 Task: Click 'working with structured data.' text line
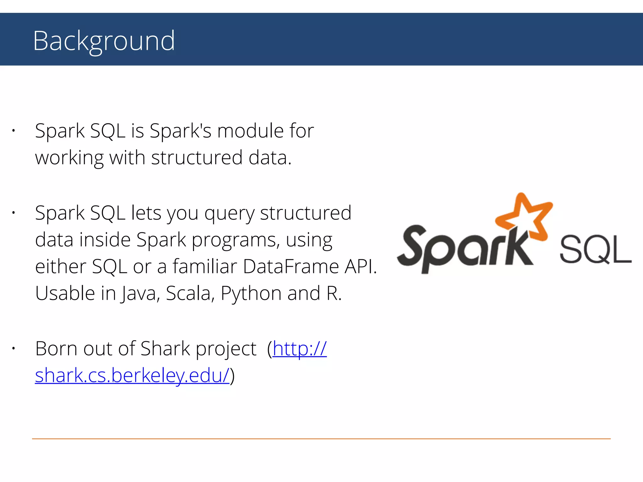pyautogui.click(x=163, y=158)
